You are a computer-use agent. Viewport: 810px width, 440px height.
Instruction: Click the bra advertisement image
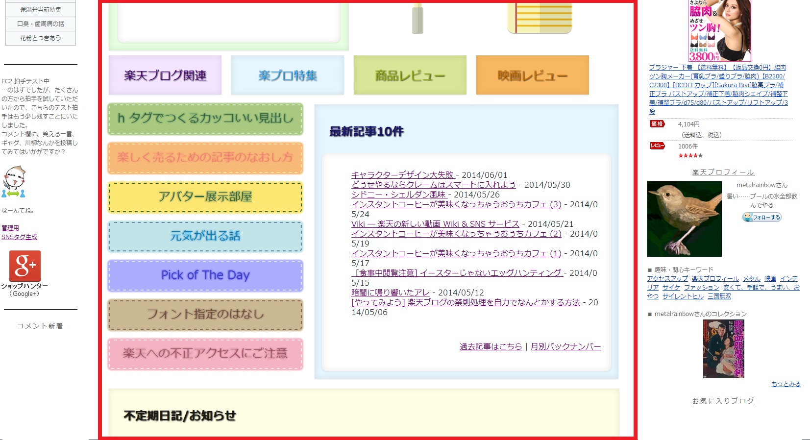(x=720, y=30)
